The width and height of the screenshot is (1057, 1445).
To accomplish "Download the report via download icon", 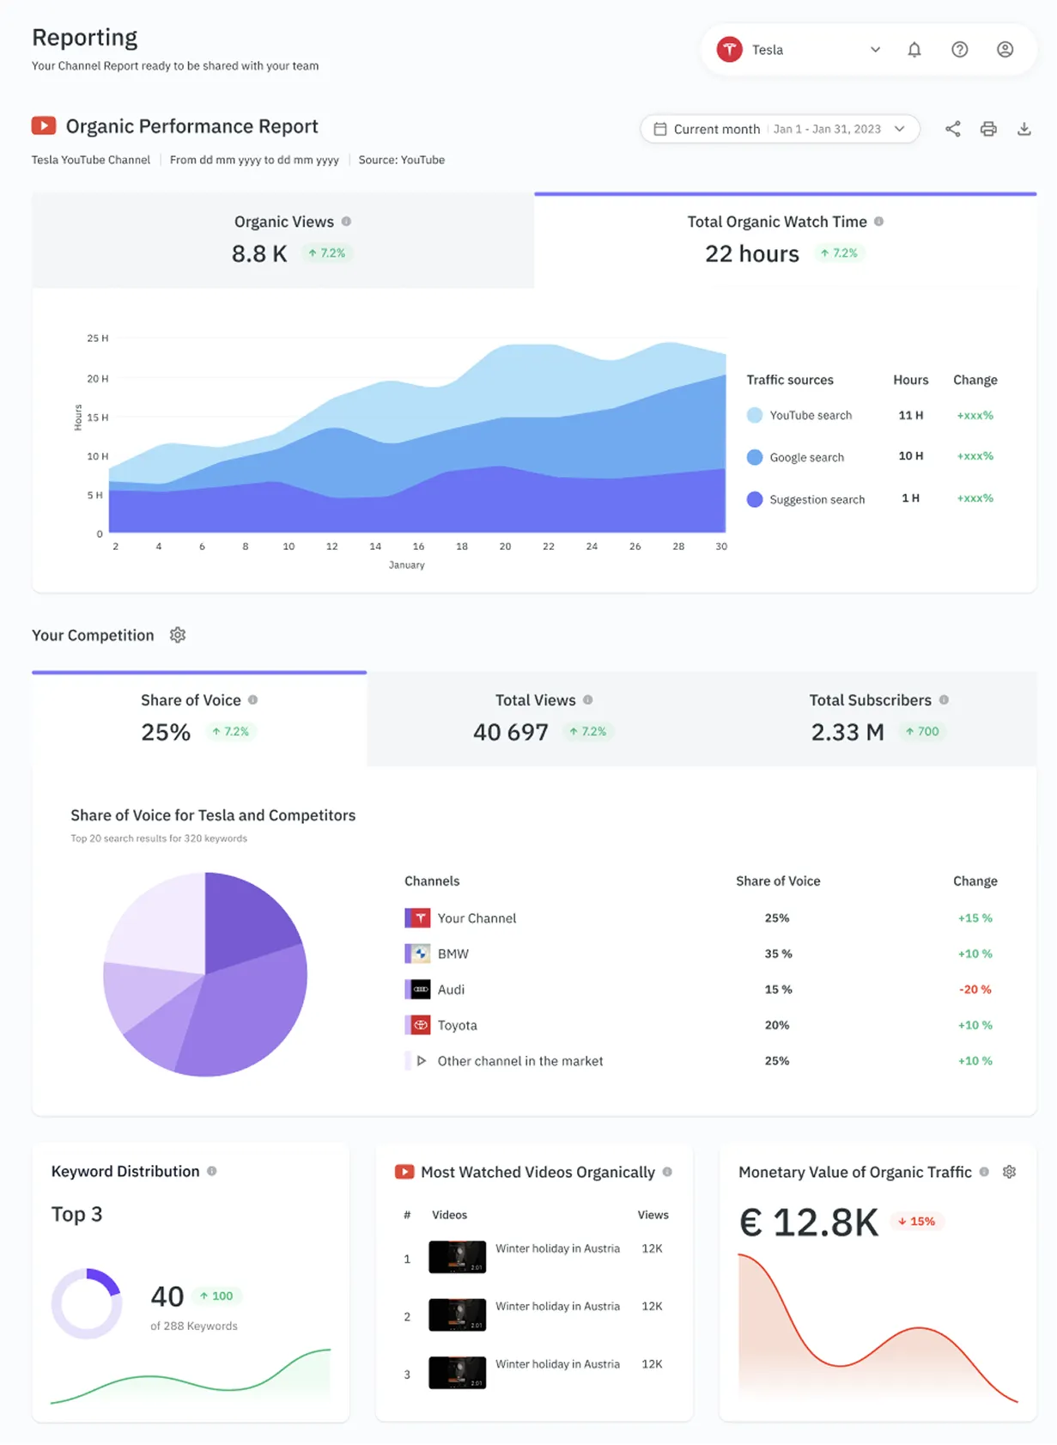I will [1024, 129].
